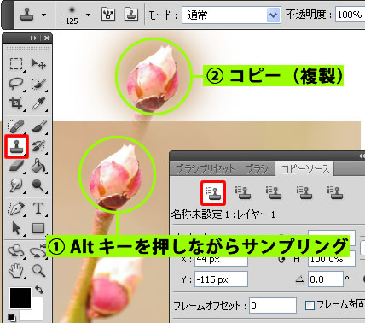Click the background white color swatch

[x=37, y=314]
